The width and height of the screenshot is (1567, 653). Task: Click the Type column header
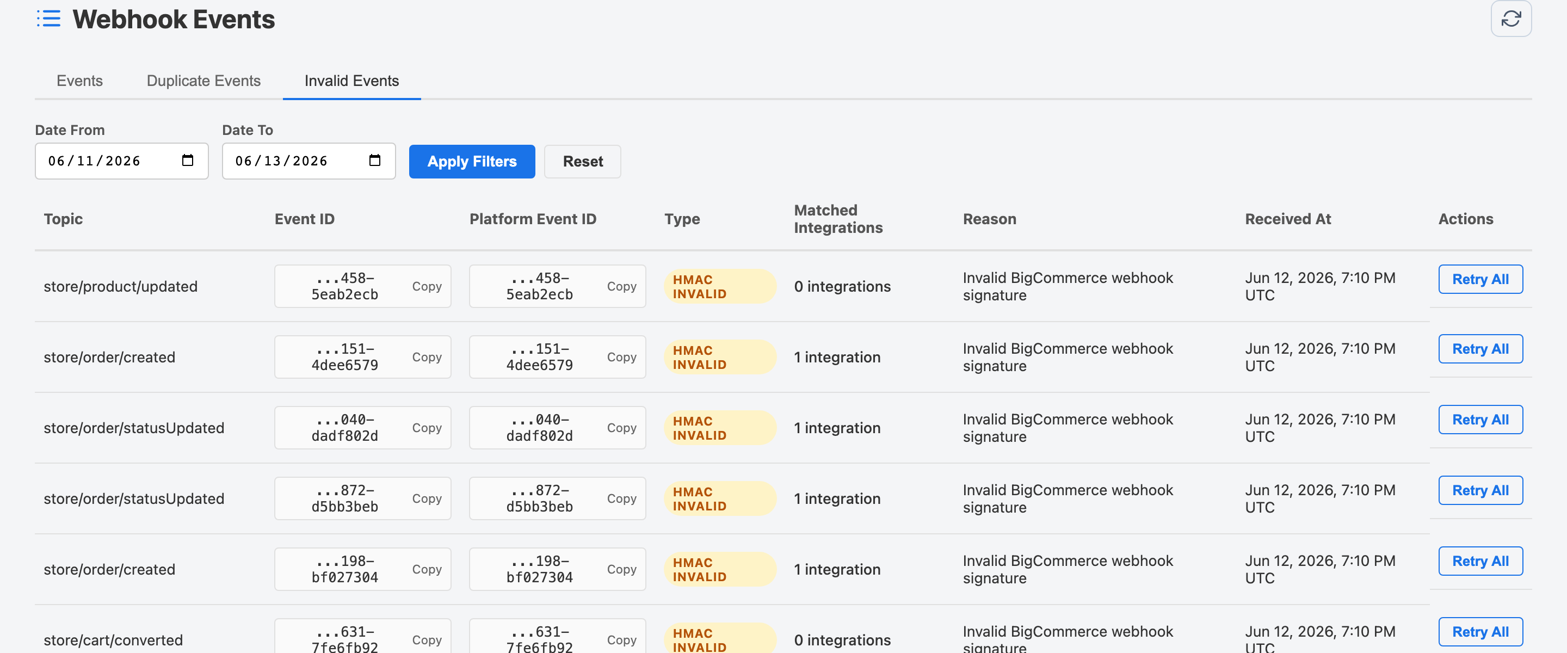[x=682, y=219]
